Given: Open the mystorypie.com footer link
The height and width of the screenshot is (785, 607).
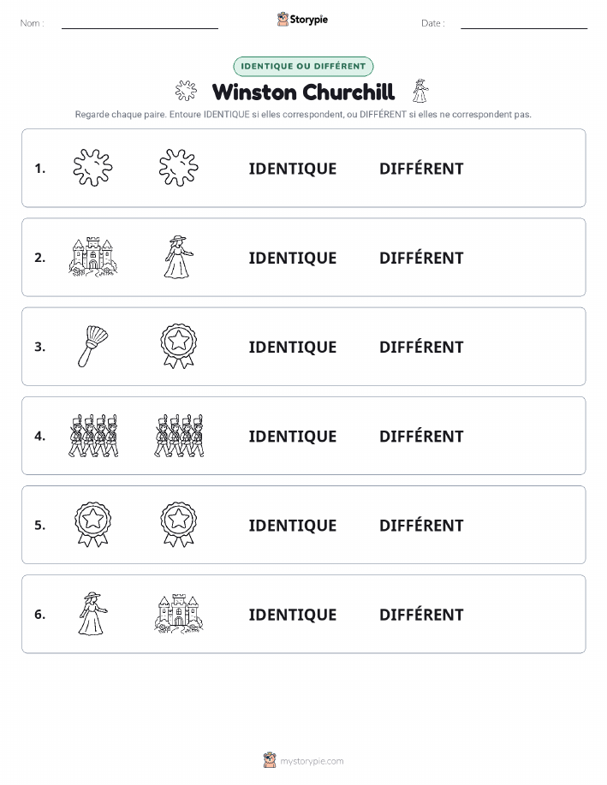Looking at the screenshot, I should pos(312,761).
